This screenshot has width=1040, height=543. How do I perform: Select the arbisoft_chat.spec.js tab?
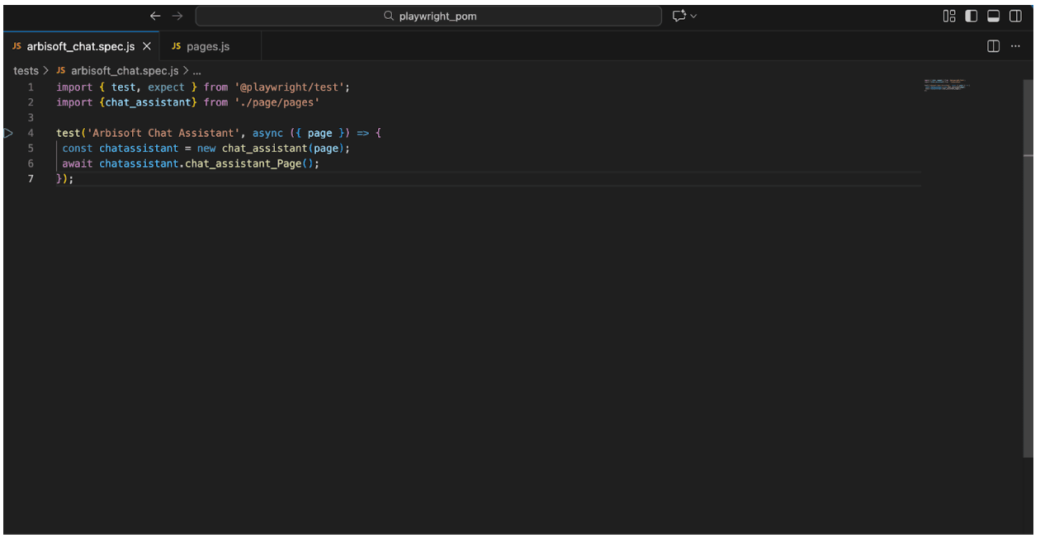[78, 46]
